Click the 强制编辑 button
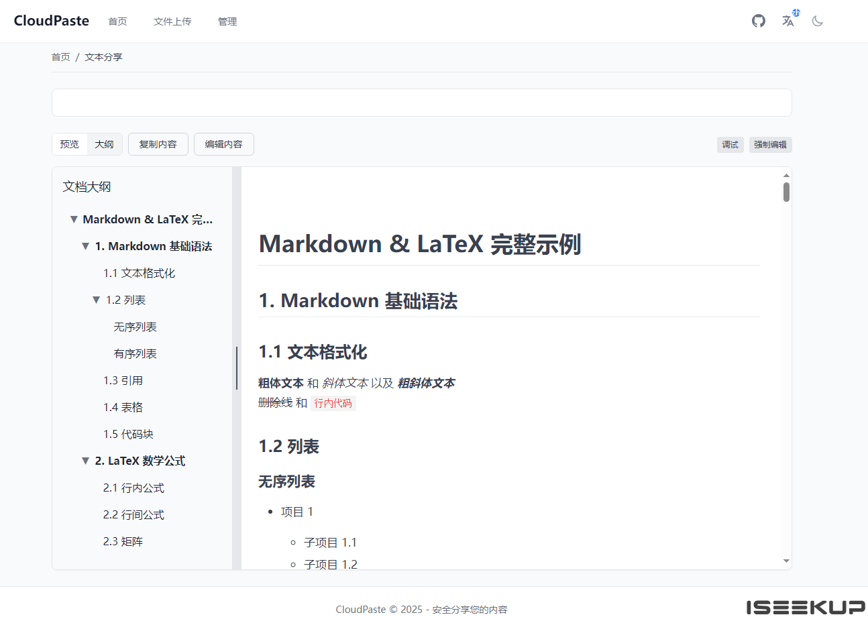 771,145
